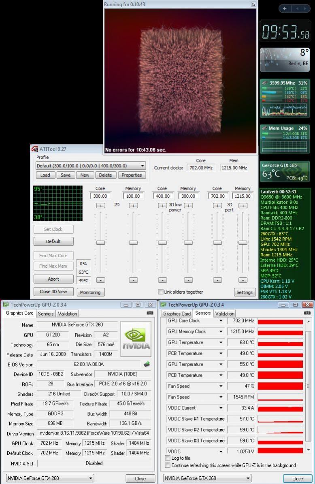Viewport: 315px width, 484px height.
Task: Click the Default clocks button
Action: coord(53,241)
